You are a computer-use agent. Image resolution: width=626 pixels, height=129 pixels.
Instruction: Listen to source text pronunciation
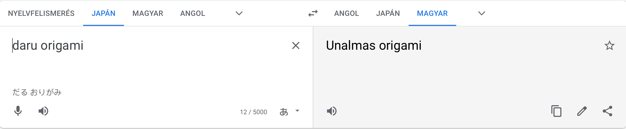coord(43,111)
